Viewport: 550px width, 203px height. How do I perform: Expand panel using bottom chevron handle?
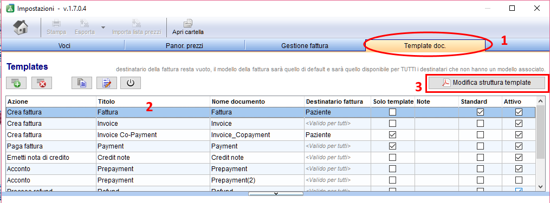(x=276, y=193)
